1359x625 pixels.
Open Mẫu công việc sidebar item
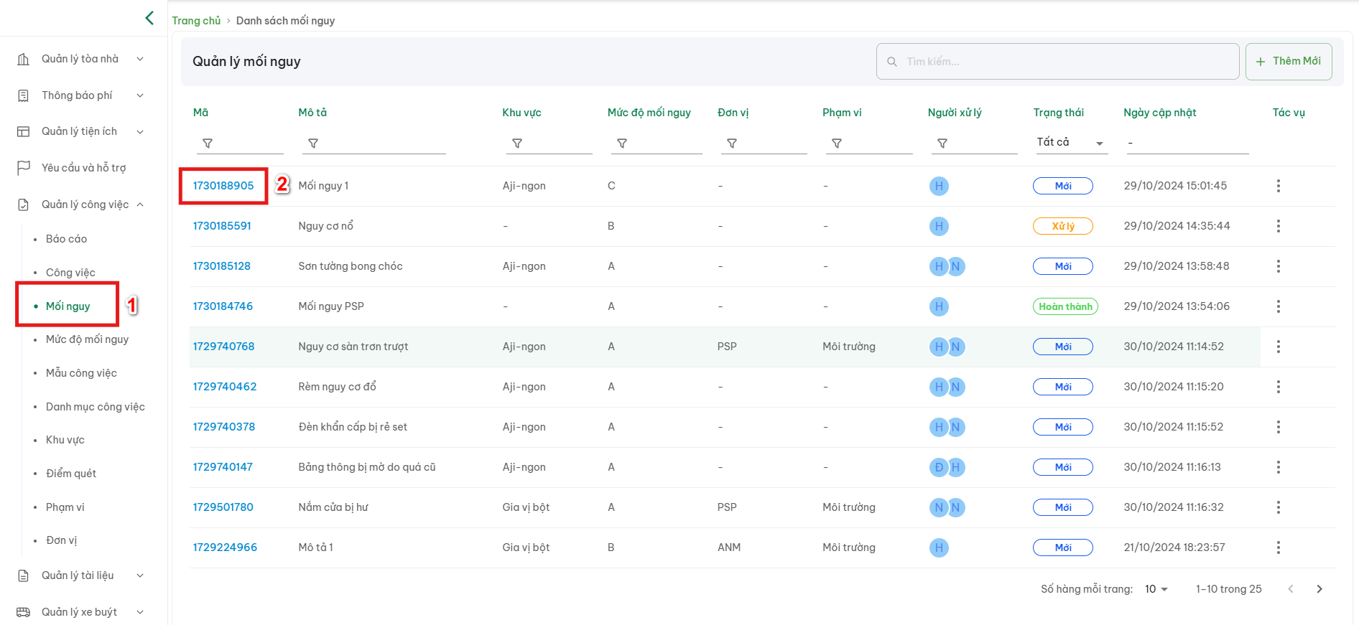coord(81,373)
